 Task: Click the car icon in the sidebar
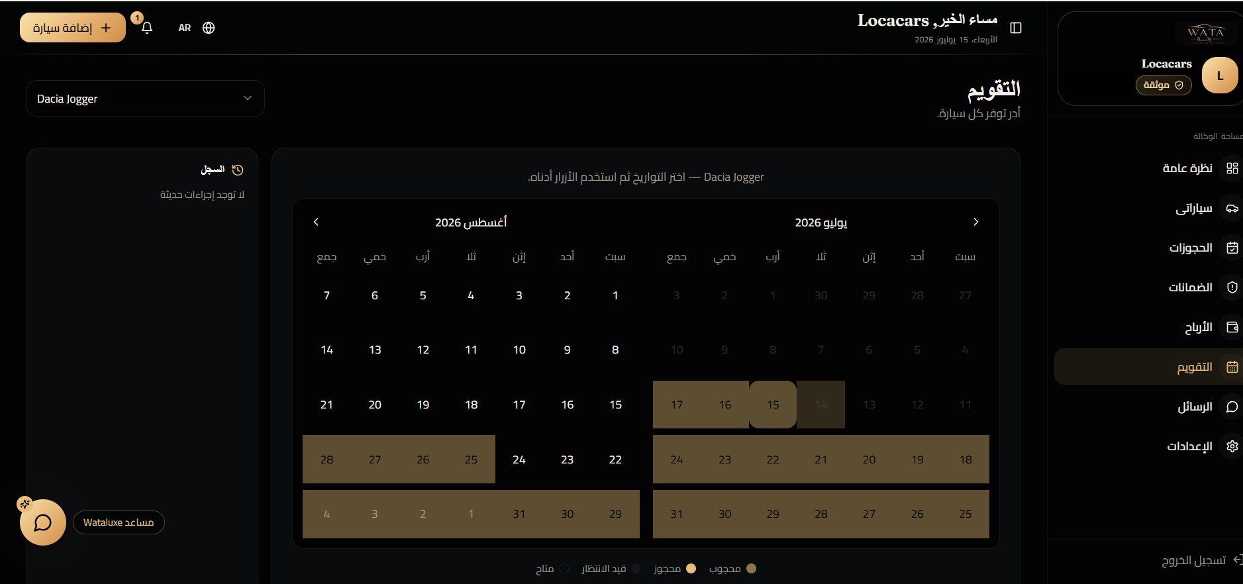1232,208
